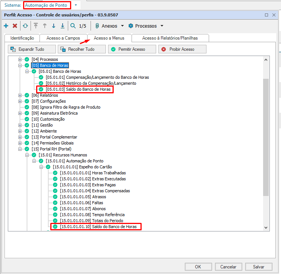Click the Recolher Tudo button
This screenshot has width=281, height=274.
[82, 49]
